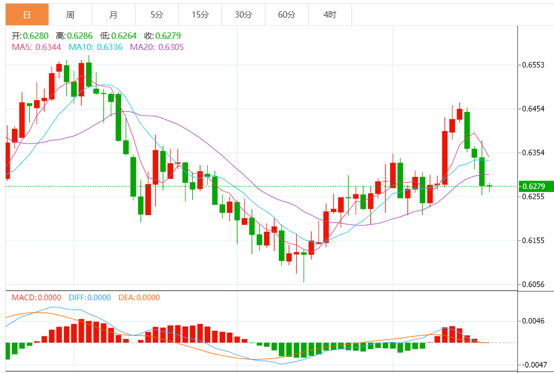Click the 0.6354 price axis label
The width and height of the screenshot is (554, 373).
coord(533,153)
